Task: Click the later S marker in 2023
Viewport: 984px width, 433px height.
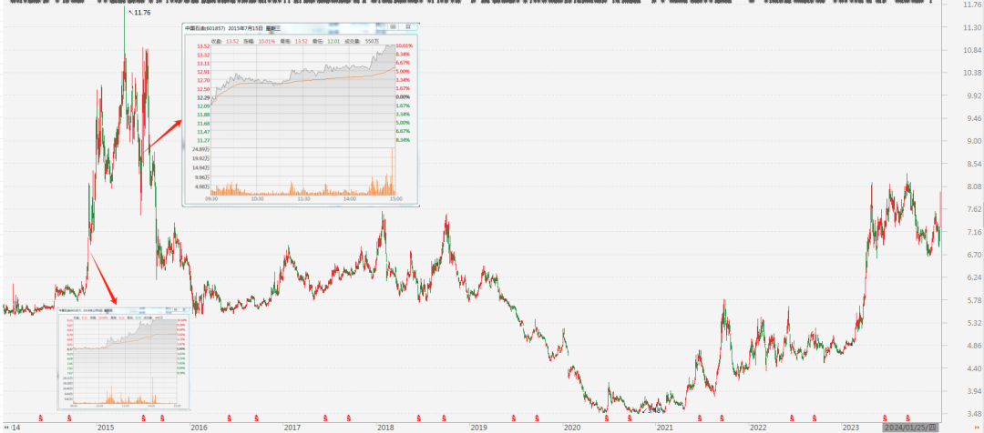Action: (907, 418)
